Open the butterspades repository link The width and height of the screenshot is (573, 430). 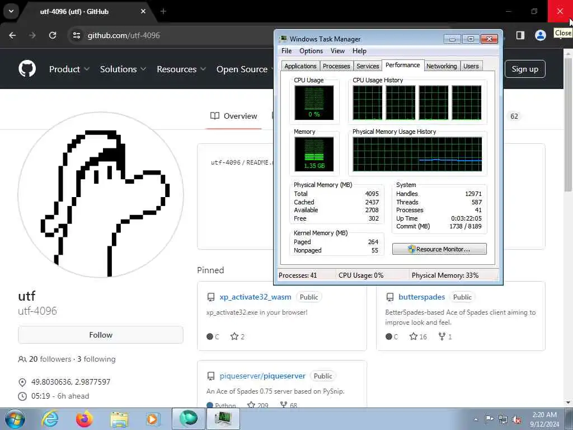[422, 297]
